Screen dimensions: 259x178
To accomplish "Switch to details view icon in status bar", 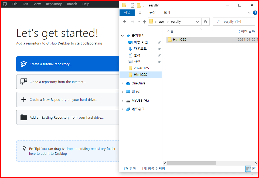I will (248, 169).
